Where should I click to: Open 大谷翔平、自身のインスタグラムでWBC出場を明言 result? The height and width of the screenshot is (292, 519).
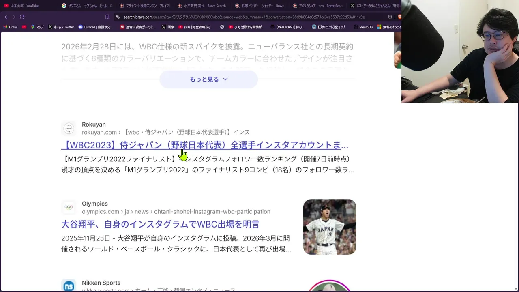tap(160, 224)
